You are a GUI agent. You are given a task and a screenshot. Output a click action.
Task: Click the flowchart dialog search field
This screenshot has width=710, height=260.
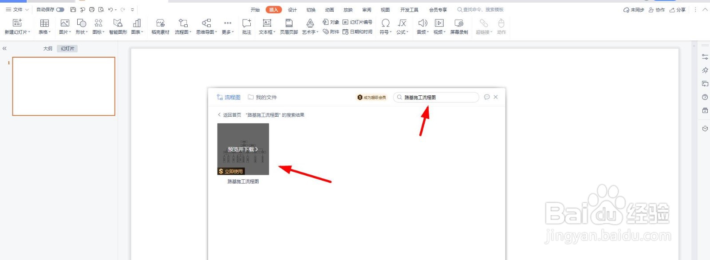[436, 97]
